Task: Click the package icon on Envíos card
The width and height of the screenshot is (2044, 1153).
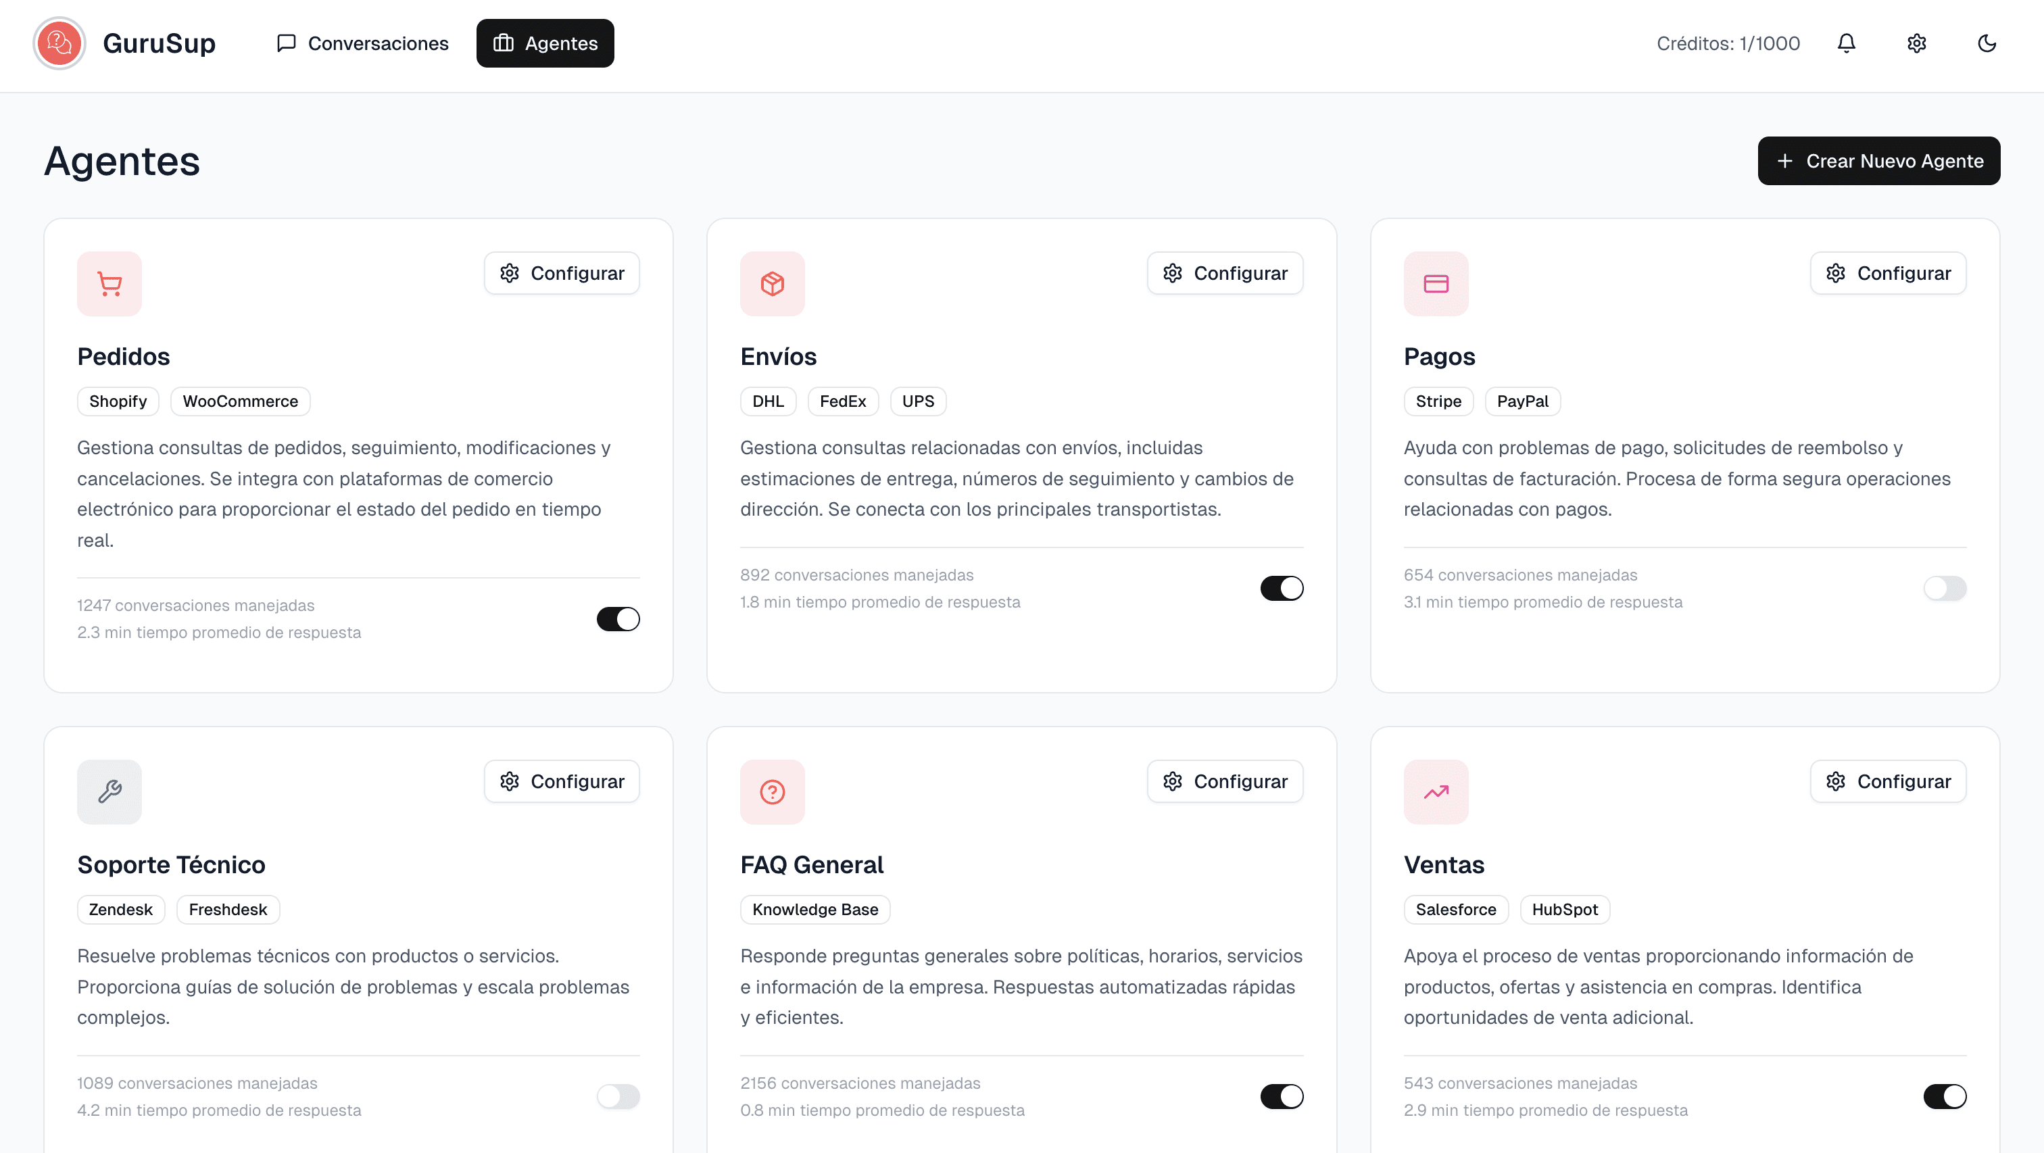Action: coord(771,283)
